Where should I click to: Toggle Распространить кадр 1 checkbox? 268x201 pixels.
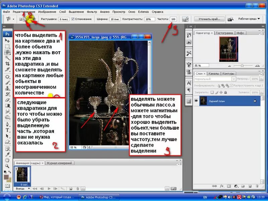[231, 85]
